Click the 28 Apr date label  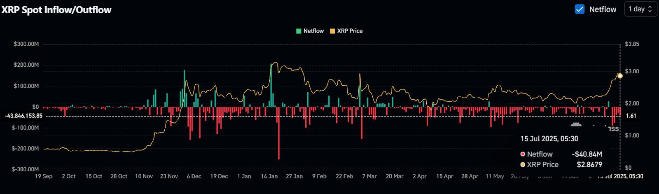point(470,176)
